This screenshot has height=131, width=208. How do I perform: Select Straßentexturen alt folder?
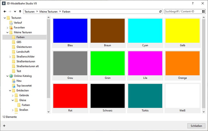click(27, 66)
